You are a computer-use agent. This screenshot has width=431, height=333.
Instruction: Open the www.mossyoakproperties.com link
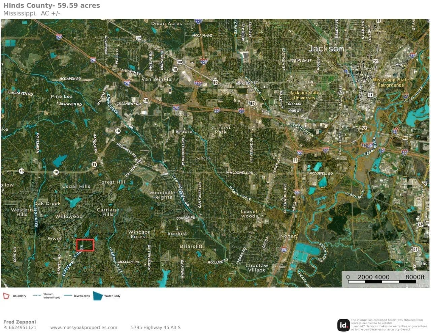coord(84,327)
